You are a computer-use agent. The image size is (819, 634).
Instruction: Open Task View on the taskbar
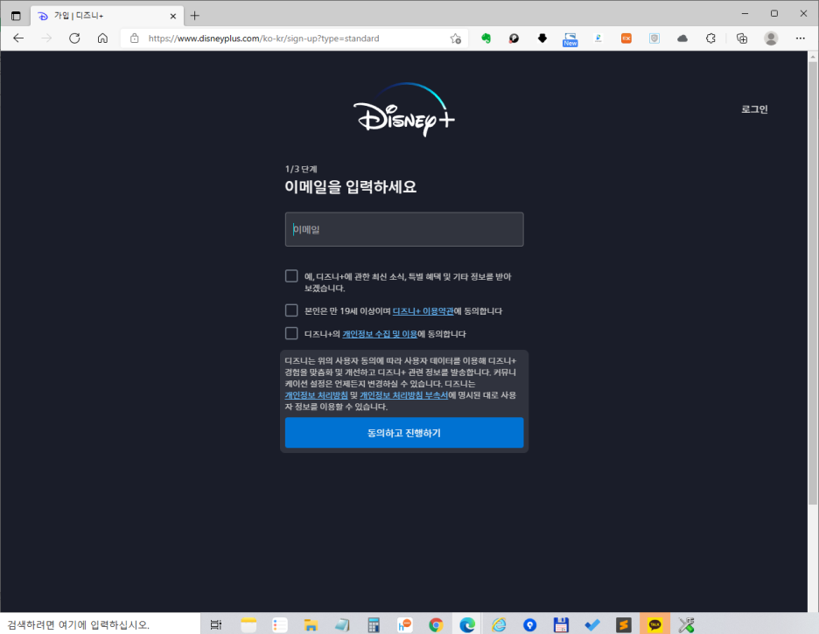tap(216, 624)
